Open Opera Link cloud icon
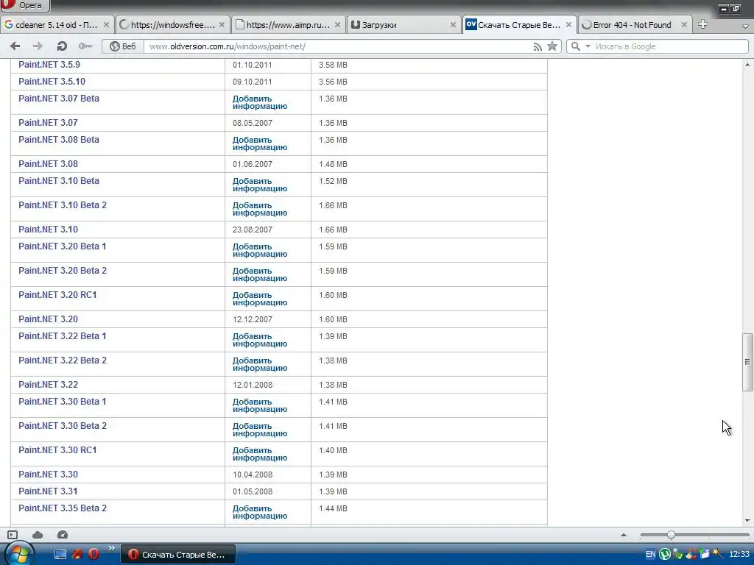This screenshot has height=565, width=754. pyautogui.click(x=38, y=535)
